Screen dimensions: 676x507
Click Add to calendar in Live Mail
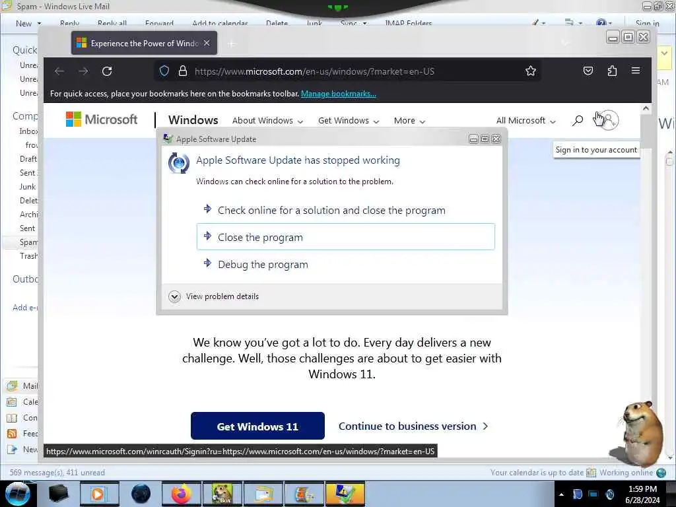click(x=220, y=23)
